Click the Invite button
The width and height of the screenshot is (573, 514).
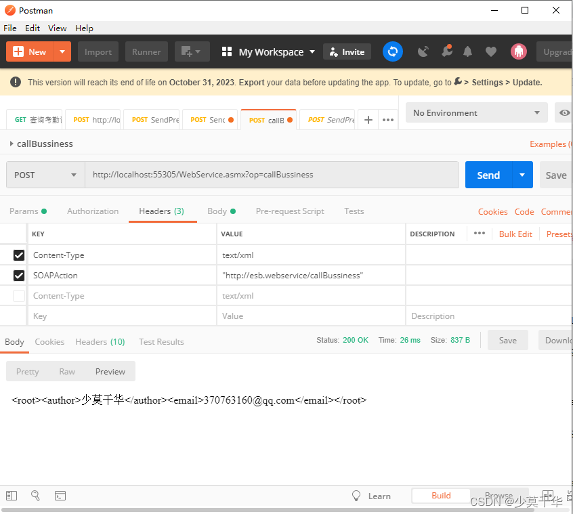(347, 51)
